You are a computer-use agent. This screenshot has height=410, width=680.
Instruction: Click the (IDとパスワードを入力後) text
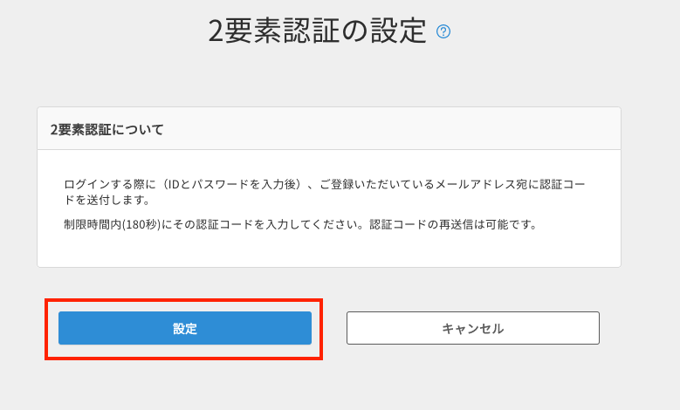tap(219, 185)
